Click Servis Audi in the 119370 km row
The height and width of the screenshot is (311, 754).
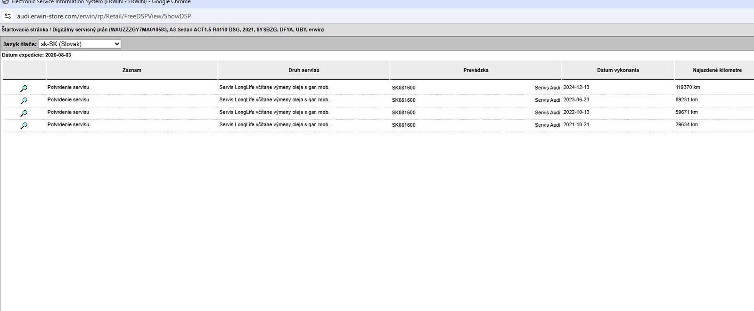click(x=548, y=88)
